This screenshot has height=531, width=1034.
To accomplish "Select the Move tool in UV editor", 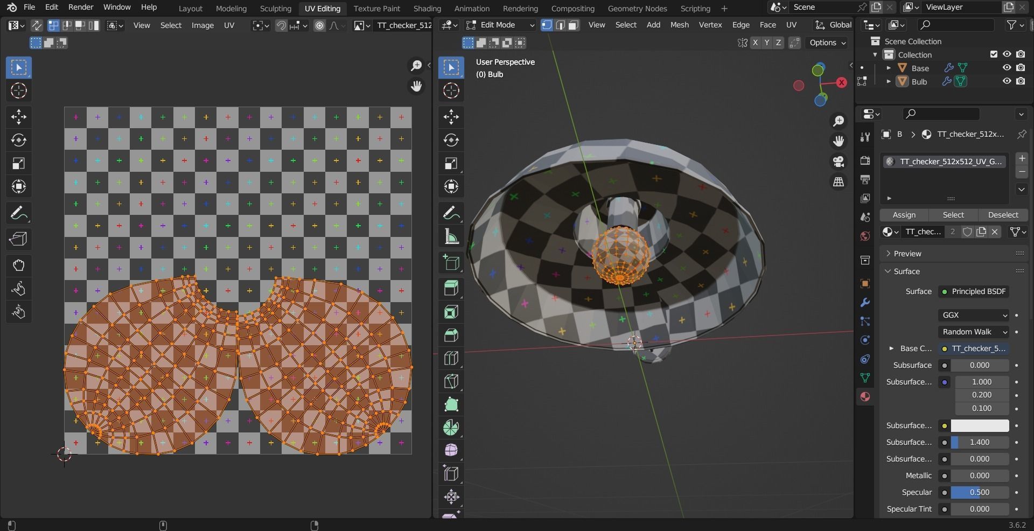I will 19,117.
